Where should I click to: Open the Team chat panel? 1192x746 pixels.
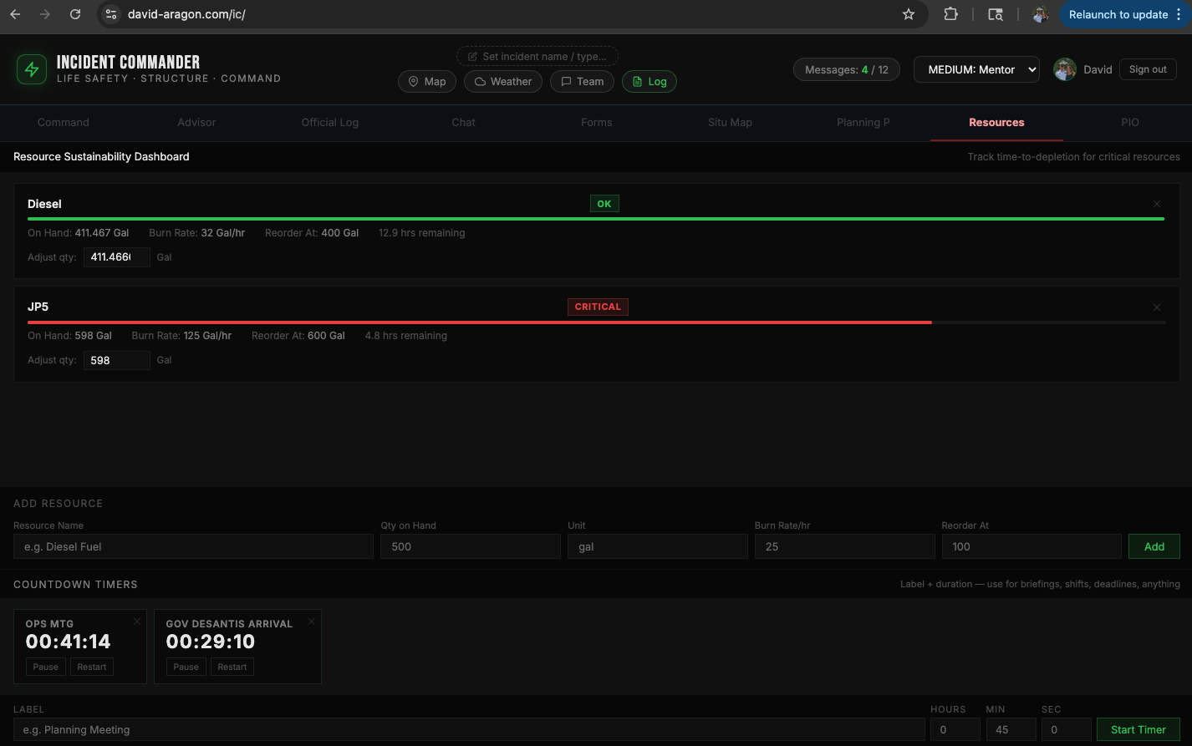582,81
